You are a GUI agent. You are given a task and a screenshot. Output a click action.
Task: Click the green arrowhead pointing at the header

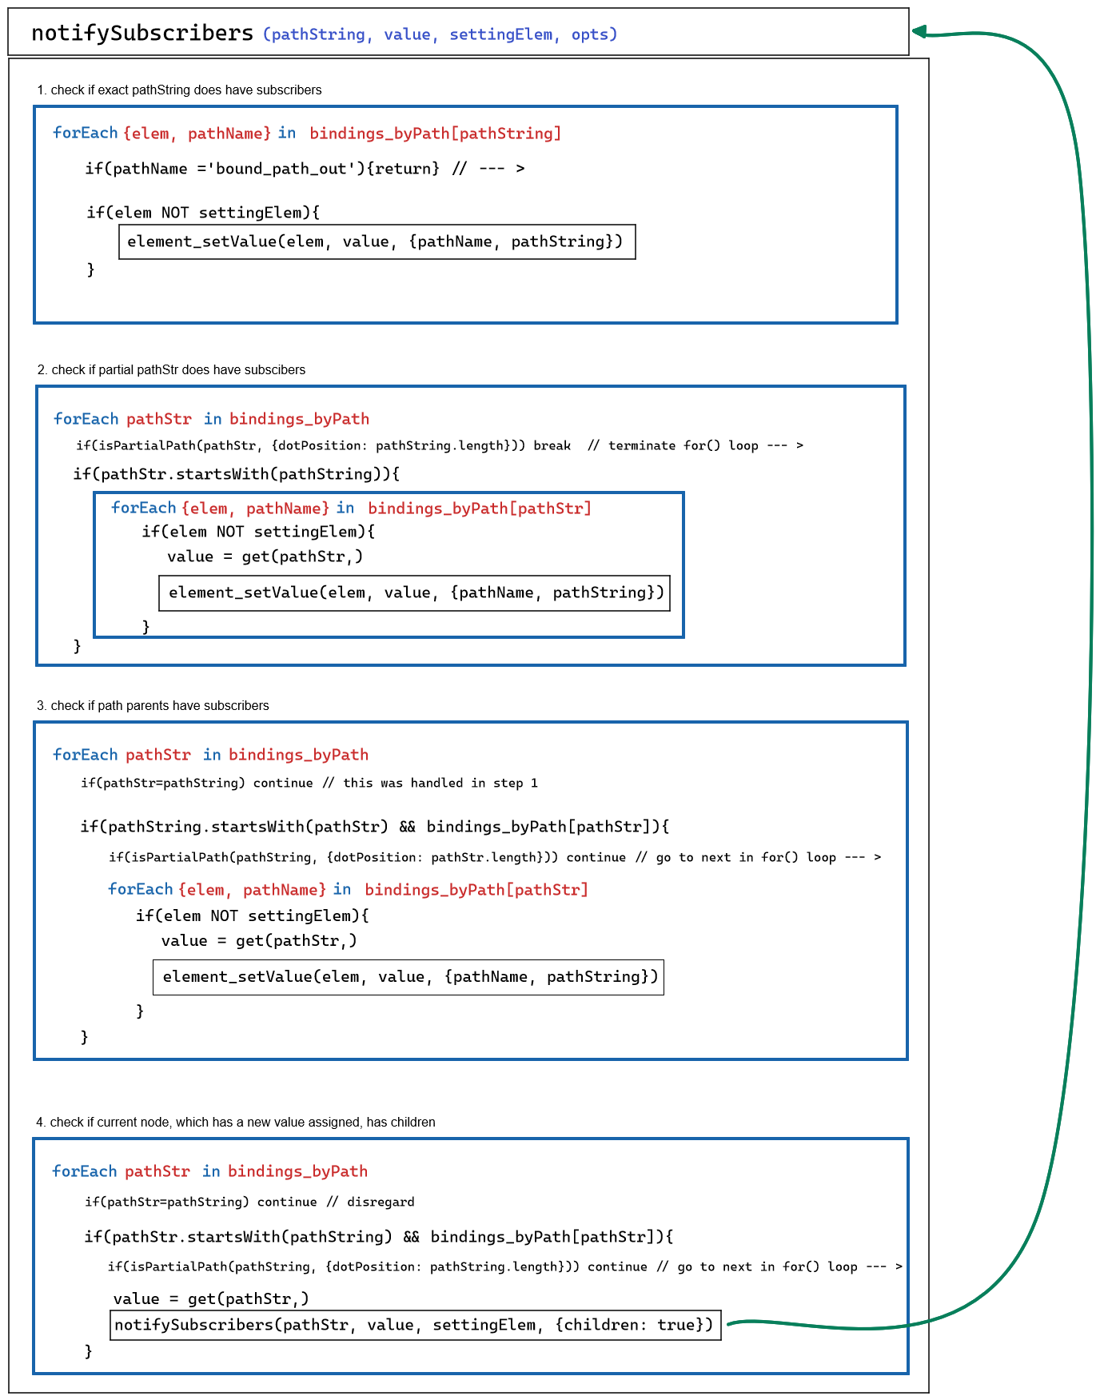[x=919, y=32]
